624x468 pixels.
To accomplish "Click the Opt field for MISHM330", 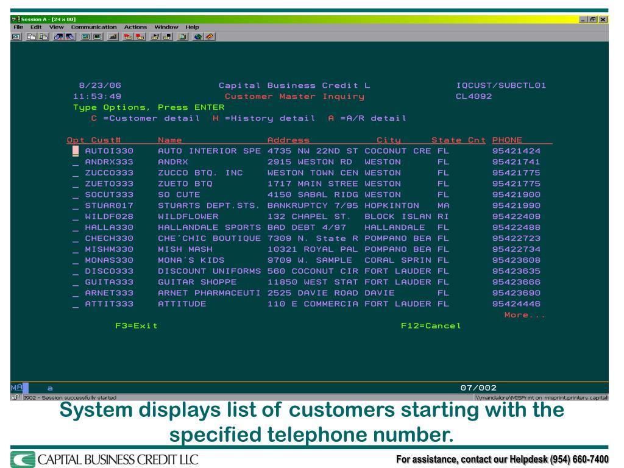I will coord(76,250).
